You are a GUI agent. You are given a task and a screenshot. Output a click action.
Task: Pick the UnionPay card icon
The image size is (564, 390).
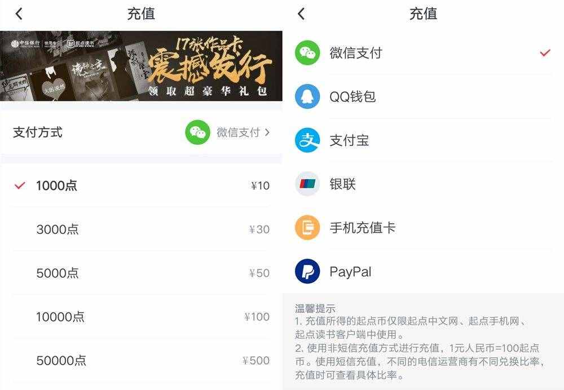point(307,184)
